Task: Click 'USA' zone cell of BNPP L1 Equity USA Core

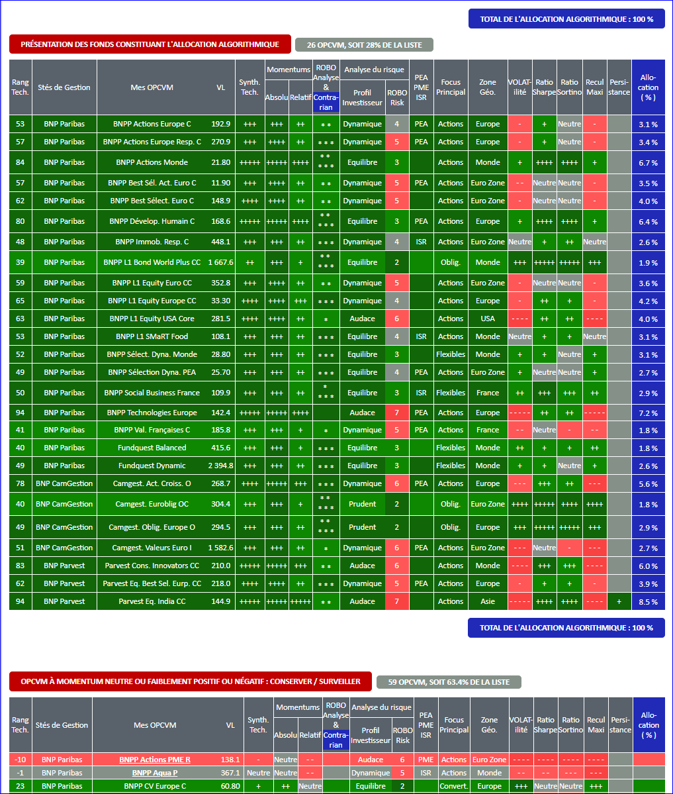Action: (x=488, y=319)
